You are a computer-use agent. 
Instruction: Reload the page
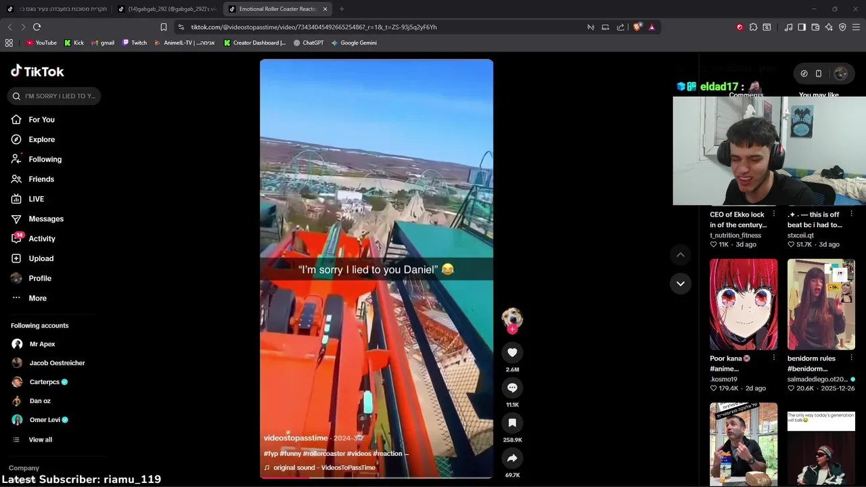click(x=37, y=27)
